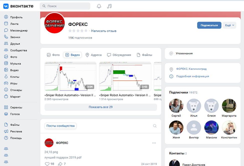
Task: Go to Games in sidebar
Action: [14, 84]
